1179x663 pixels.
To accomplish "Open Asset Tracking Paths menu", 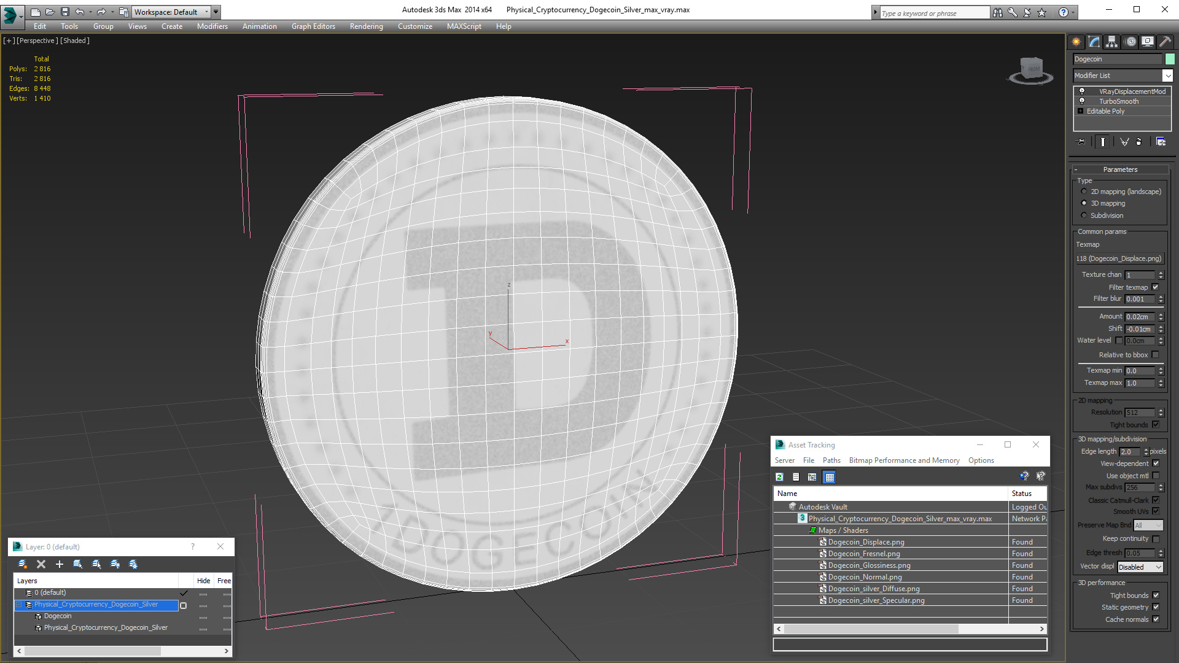I will [831, 460].
